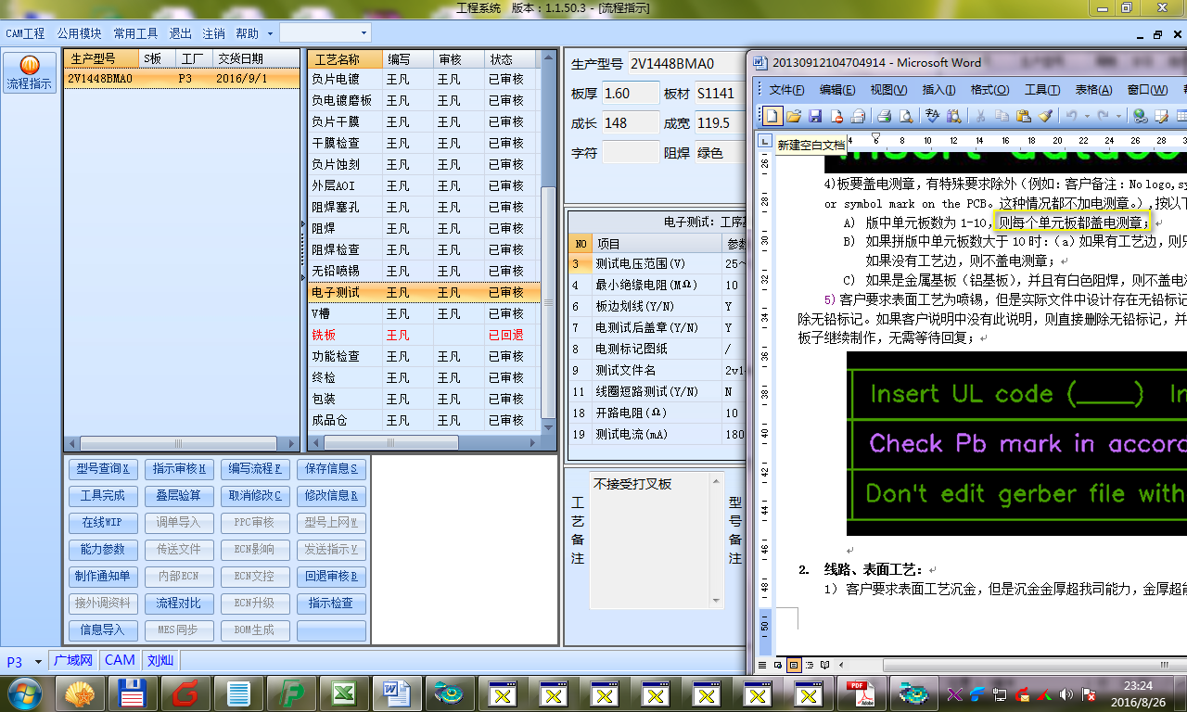Open the combo box beside the 帮助 menu

coord(325,32)
